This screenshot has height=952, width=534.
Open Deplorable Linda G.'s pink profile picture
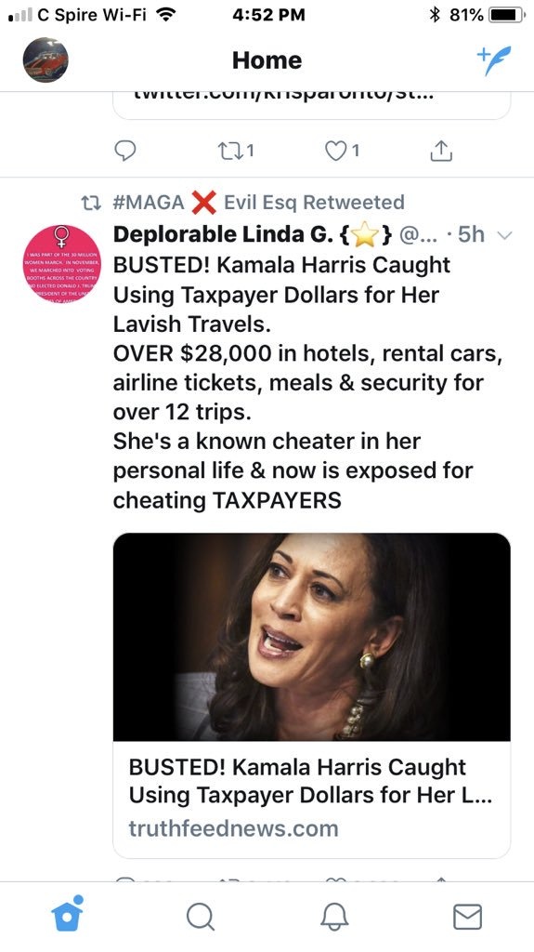(x=62, y=263)
